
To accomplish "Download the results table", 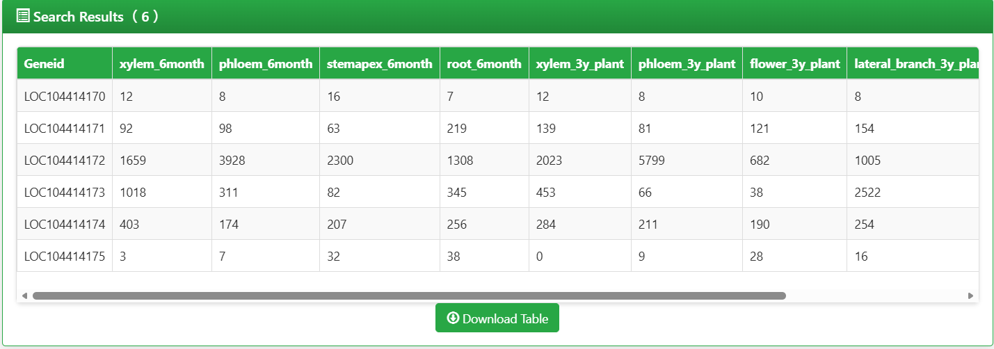I will (497, 318).
